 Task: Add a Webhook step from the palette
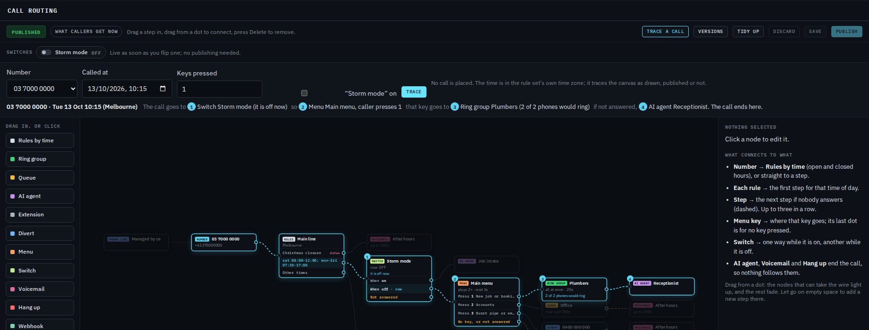tap(40, 325)
